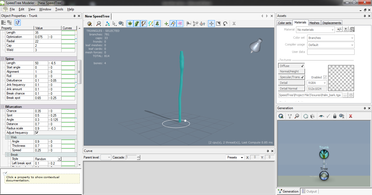Select the move/translate cross-arrow tool

211,24
